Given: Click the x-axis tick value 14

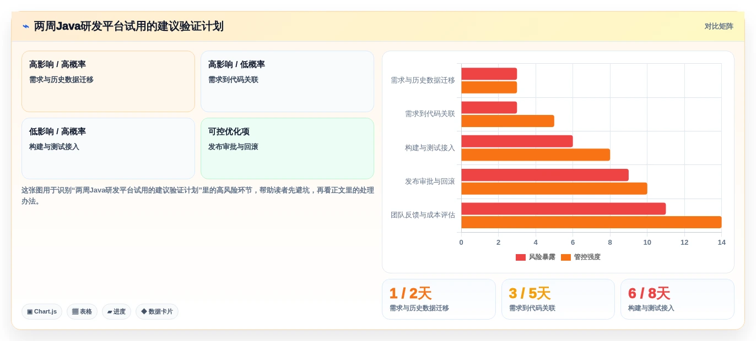Looking at the screenshot, I should pos(721,243).
